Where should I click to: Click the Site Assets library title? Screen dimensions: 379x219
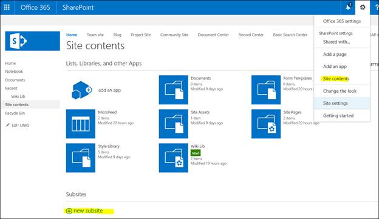point(200,112)
